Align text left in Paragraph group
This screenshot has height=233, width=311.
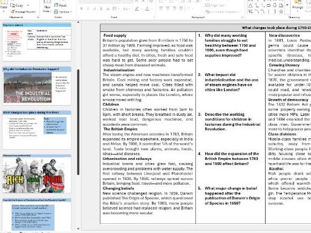tap(161, 8)
